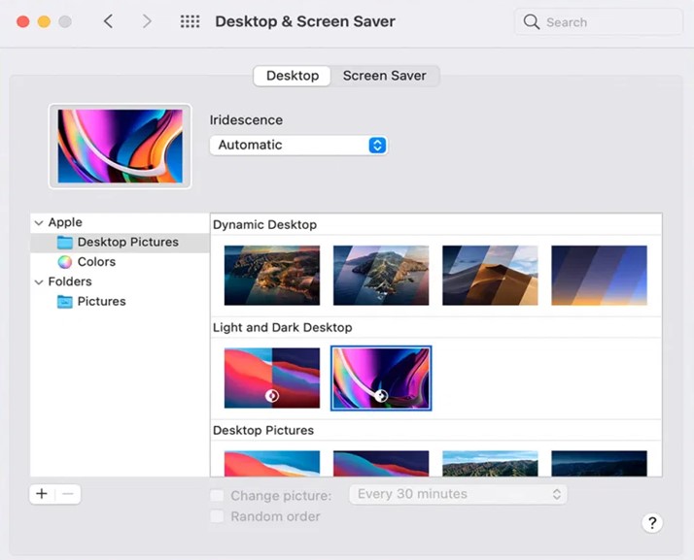This screenshot has height=560, width=694.
Task: Click the Colors rainbow wheel icon
Action: click(64, 262)
